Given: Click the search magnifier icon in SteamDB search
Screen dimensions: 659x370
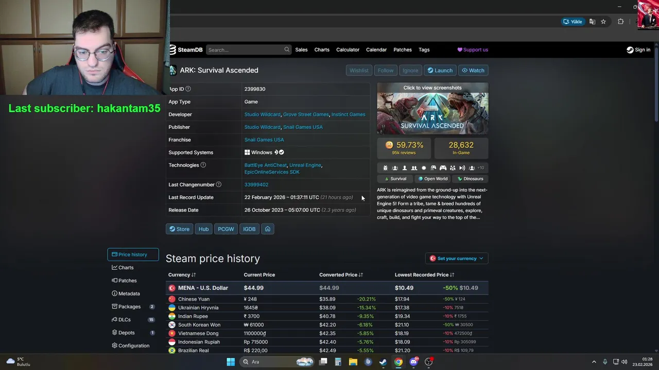Looking at the screenshot, I should 287,50.
